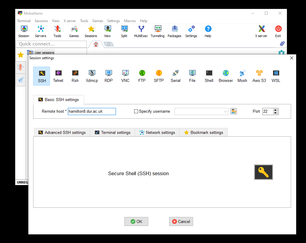This screenshot has width=306, height=243.
Task: Choose the WSL session type
Action: pos(276,76)
